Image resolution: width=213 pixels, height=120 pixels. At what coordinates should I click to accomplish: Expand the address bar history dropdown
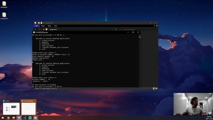[112, 29]
